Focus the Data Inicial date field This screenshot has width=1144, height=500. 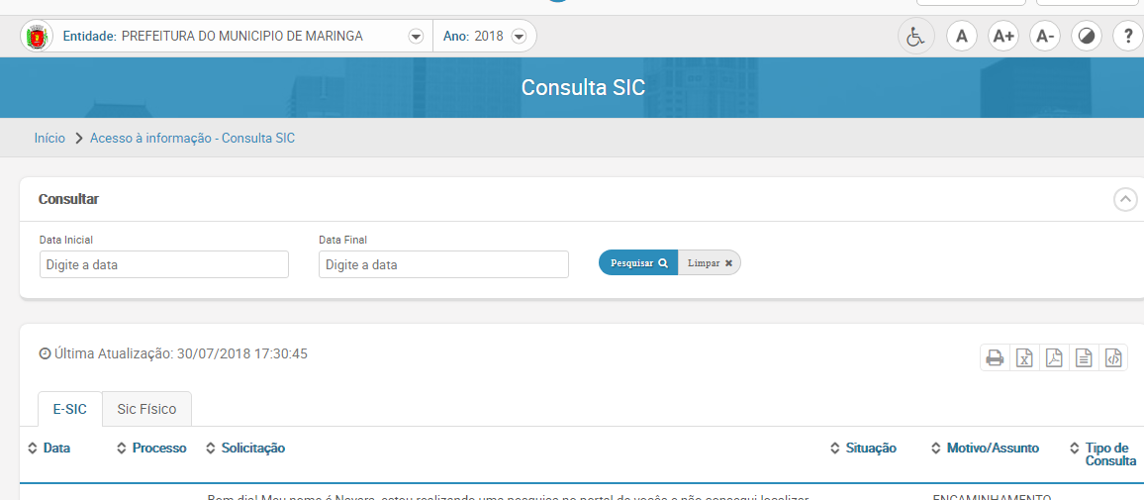(164, 264)
